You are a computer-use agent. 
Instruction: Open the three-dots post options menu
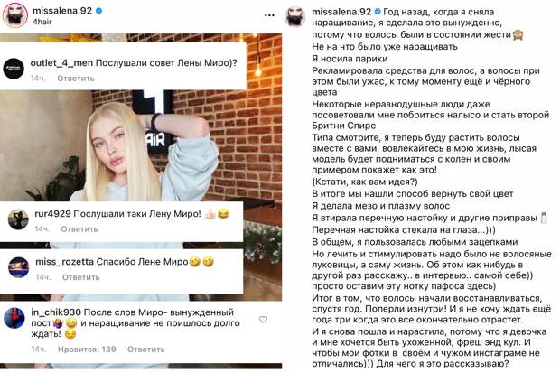click(269, 15)
